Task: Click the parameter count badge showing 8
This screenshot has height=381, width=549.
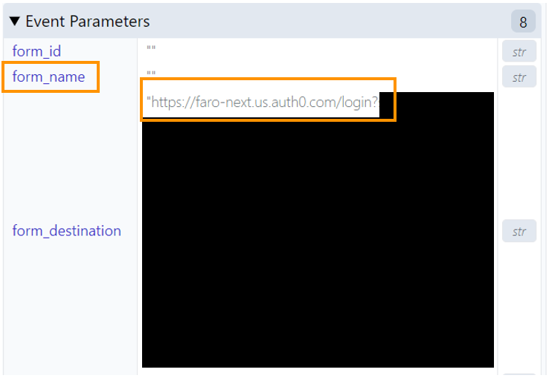Action: click(x=523, y=22)
